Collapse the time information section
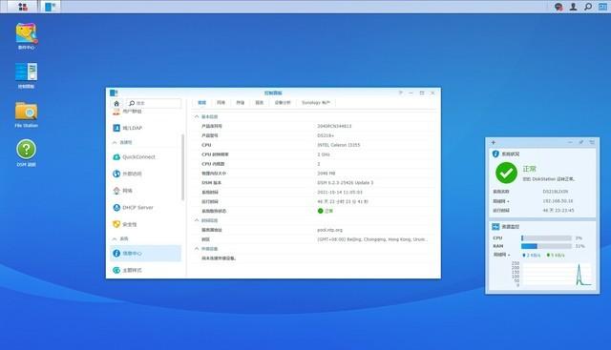Screen dimensions: 611x350 coord(197,220)
